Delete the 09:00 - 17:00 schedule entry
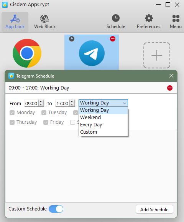The image size is (184, 222). tap(170, 88)
